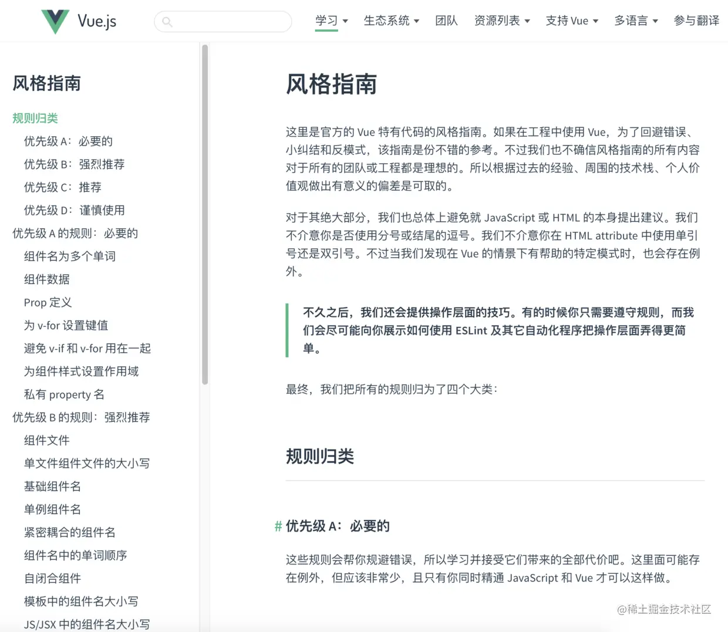Open the 资源列表 dropdown menu
The height and width of the screenshot is (632, 728).
(x=502, y=21)
